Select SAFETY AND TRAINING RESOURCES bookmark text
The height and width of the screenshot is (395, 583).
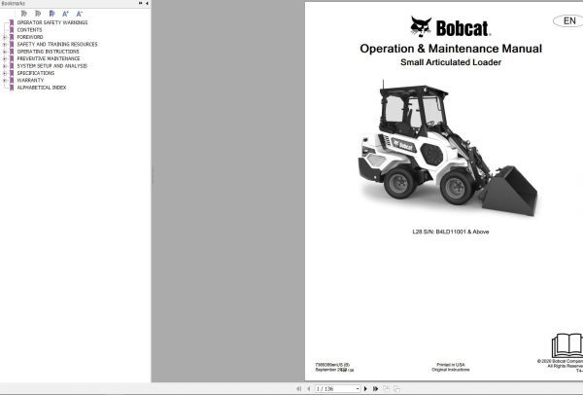coord(57,45)
